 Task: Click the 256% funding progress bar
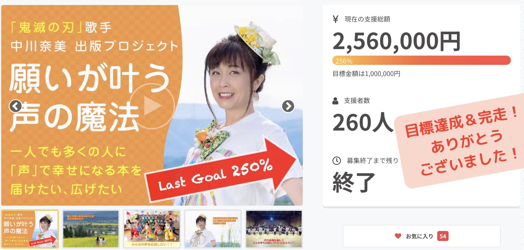[422, 60]
